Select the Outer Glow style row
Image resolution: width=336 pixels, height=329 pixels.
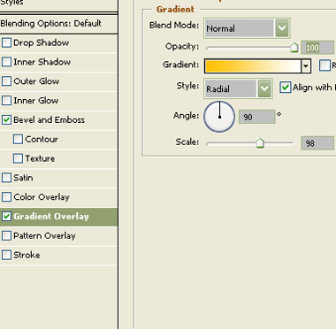(58, 81)
